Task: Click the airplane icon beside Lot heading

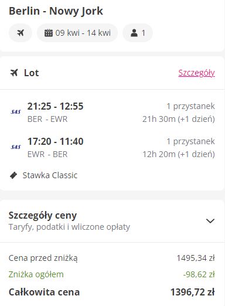Action: 14,73
